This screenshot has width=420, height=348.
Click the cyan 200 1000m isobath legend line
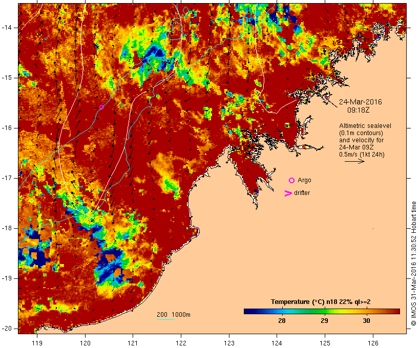tap(165, 320)
